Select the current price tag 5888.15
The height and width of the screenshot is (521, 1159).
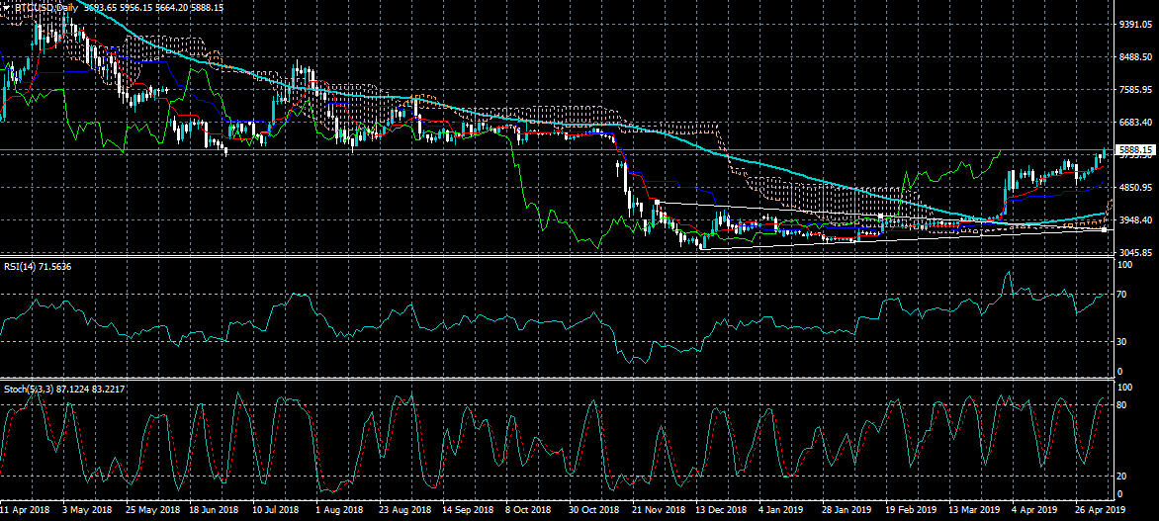point(1135,150)
